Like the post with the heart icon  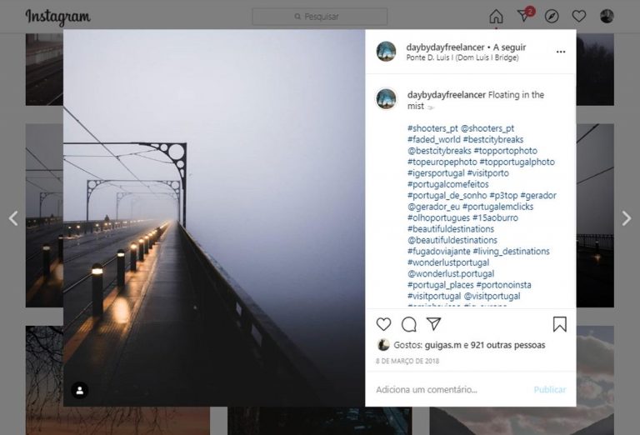tap(383, 324)
